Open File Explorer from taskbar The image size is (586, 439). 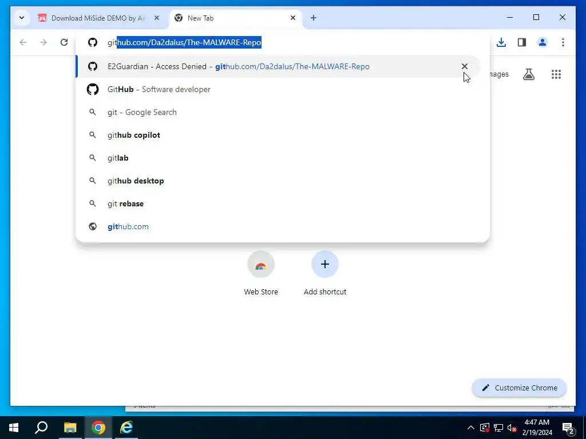(70, 428)
